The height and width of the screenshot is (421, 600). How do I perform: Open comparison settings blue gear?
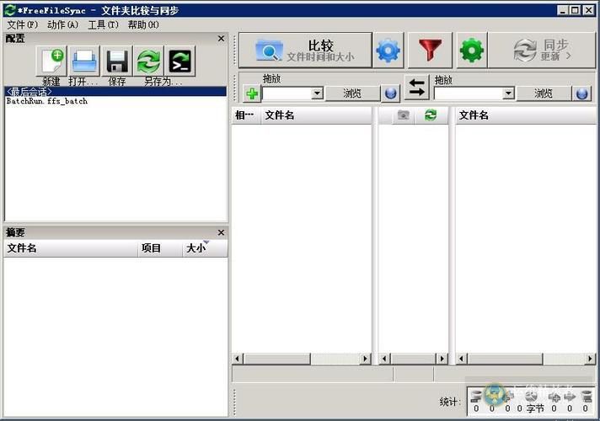click(x=388, y=51)
